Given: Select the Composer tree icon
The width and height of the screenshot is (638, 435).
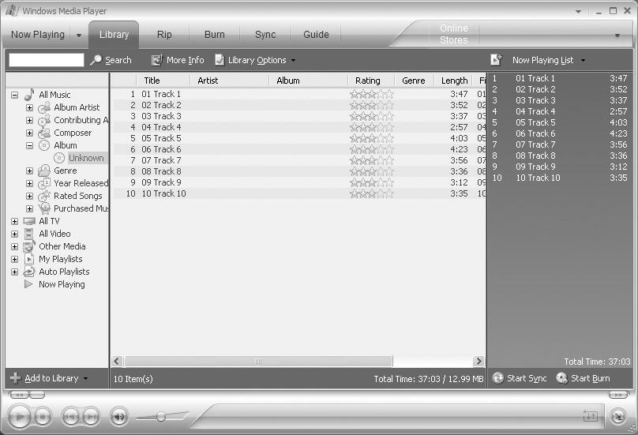Looking at the screenshot, I should pos(44,133).
